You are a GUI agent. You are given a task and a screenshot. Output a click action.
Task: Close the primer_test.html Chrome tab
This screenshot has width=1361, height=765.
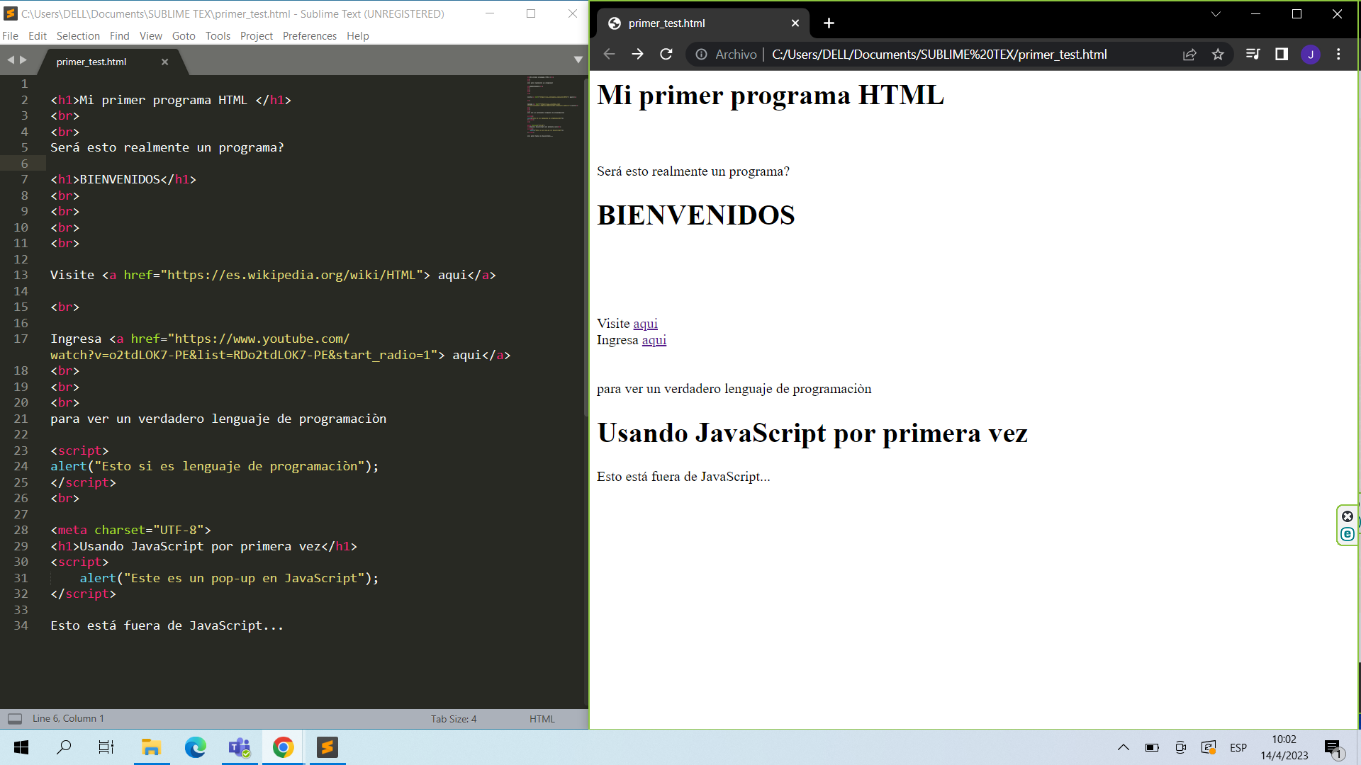click(x=795, y=23)
